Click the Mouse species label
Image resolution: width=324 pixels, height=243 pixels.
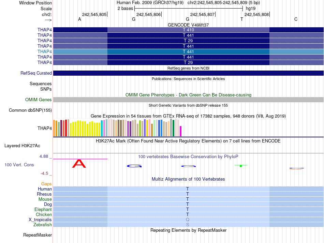point(45,199)
